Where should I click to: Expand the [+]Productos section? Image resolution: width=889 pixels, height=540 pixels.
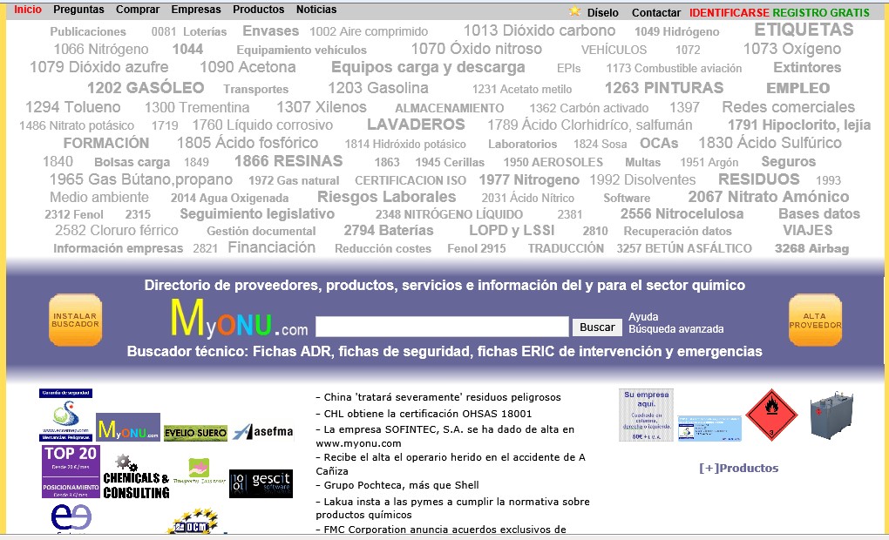(738, 468)
